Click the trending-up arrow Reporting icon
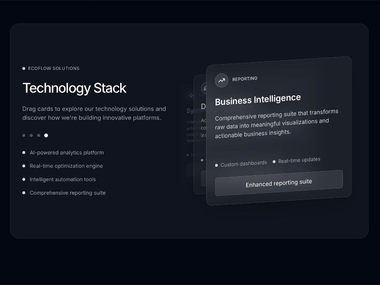The image size is (380, 285). [x=221, y=80]
